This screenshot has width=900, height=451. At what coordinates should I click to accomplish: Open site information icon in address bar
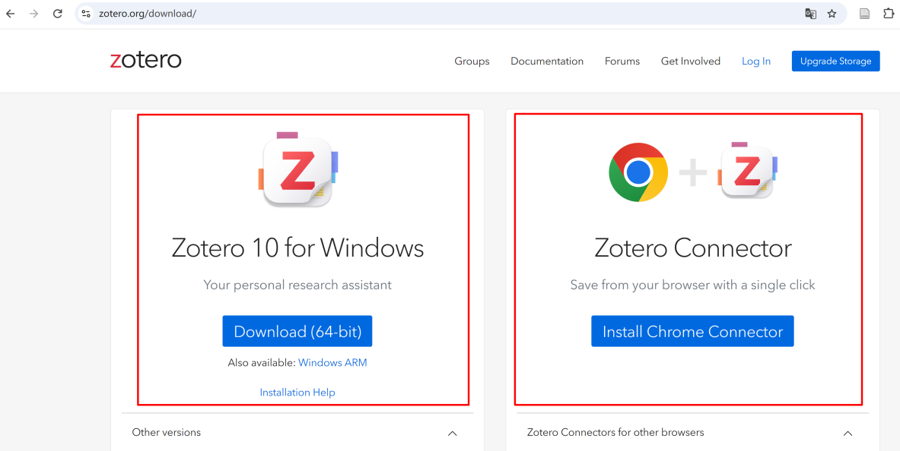tap(85, 13)
